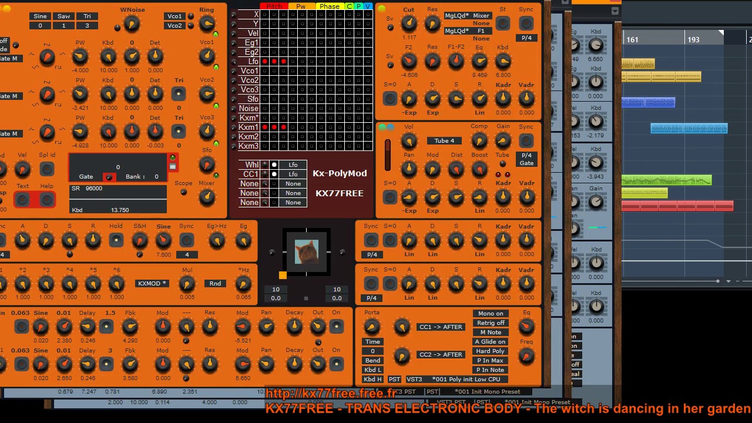Open the MgLQd* Mixer filter selector
752x423 pixels.
click(x=468, y=16)
